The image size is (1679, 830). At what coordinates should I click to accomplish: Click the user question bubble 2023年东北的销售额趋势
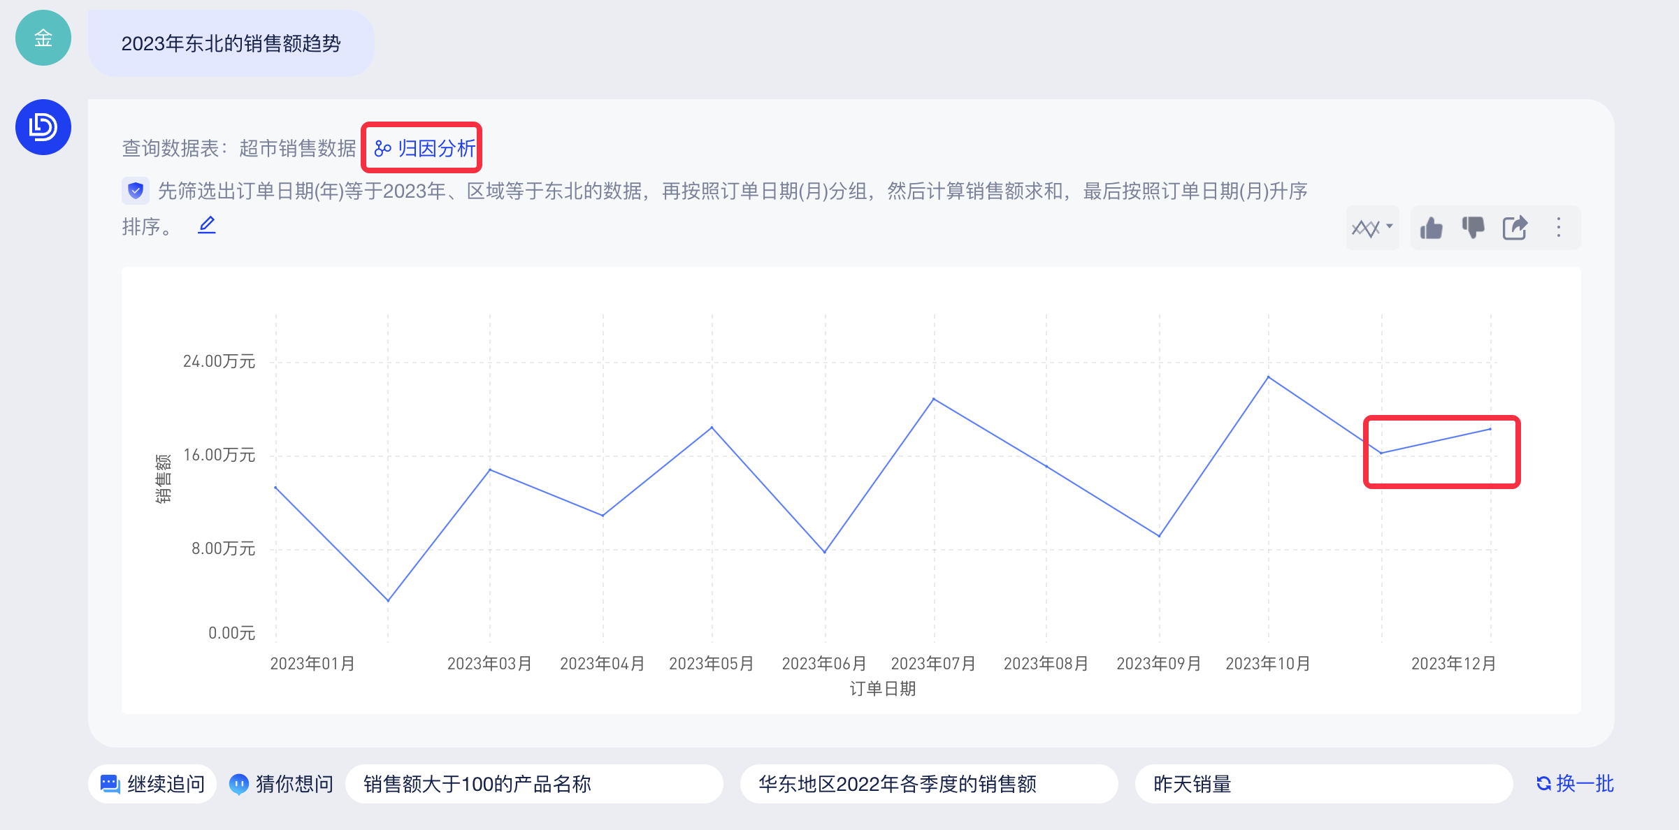[231, 43]
